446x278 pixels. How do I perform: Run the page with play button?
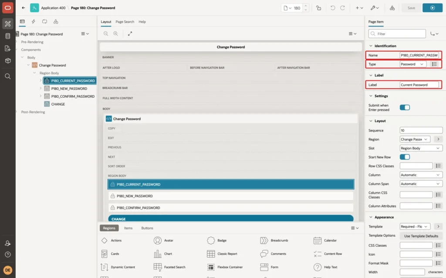point(432,8)
